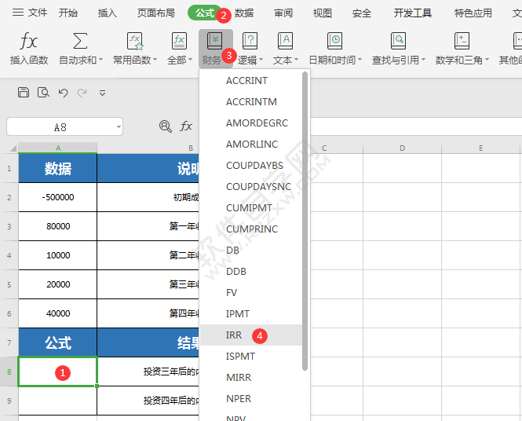Switch to the 开发工具 tab

(413, 13)
